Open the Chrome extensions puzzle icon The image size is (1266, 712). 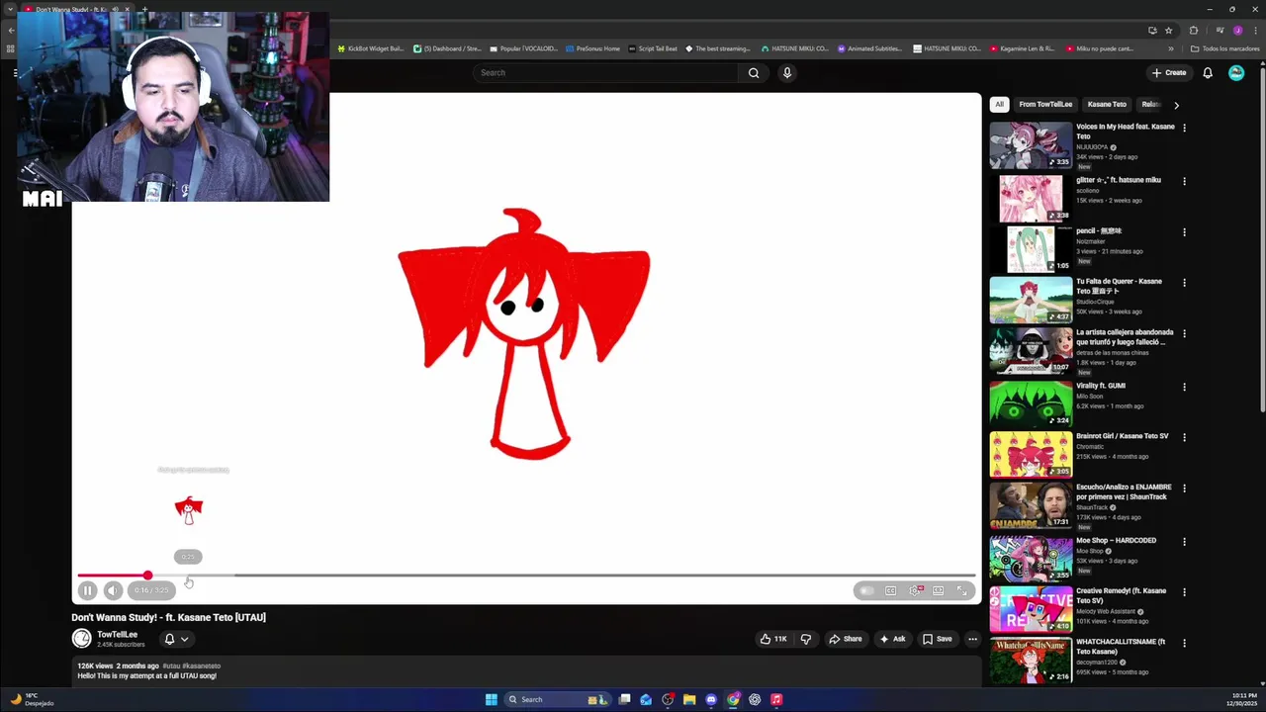(1194, 31)
